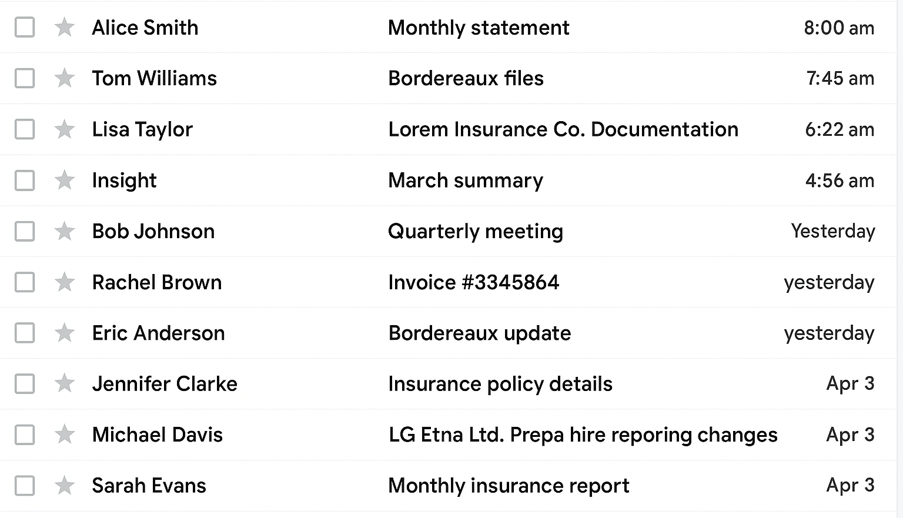This screenshot has height=518, width=903.
Task: Check the Lisa Taylor email checkbox
Action: pyautogui.click(x=25, y=129)
